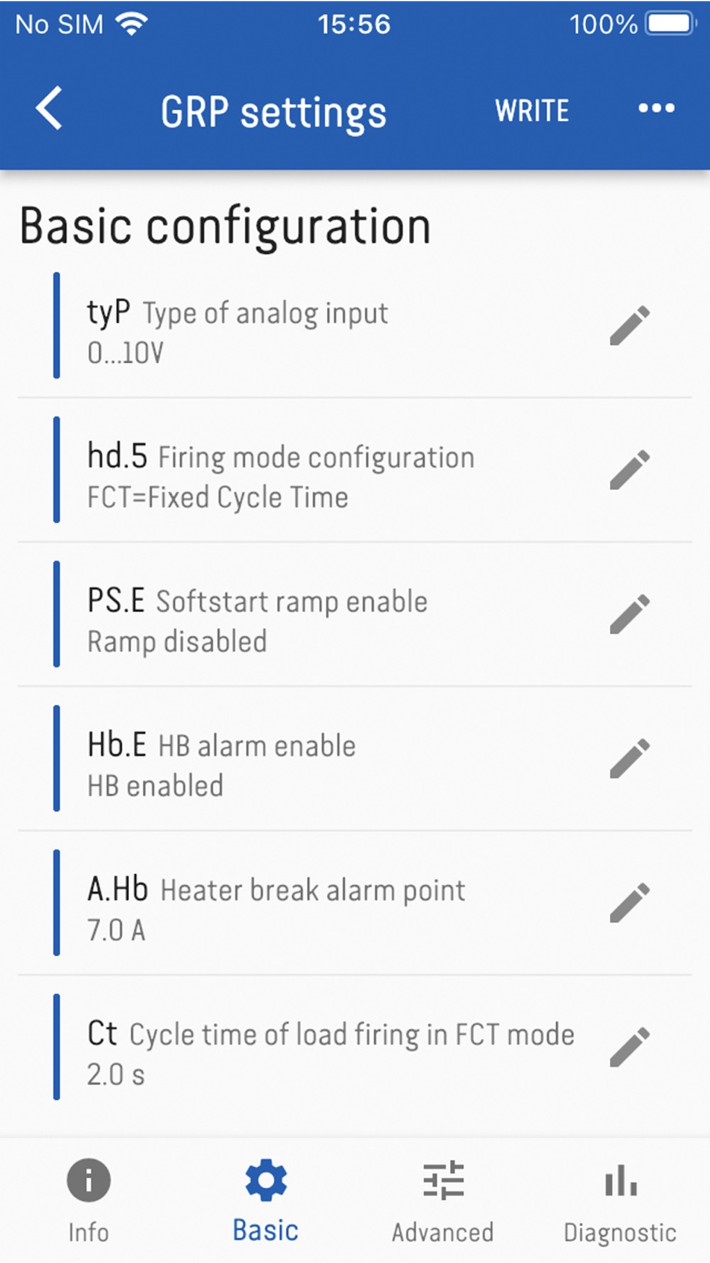The height and width of the screenshot is (1263, 710).
Task: Tap the 'Ramp disabled' setting value
Action: pyautogui.click(x=177, y=641)
